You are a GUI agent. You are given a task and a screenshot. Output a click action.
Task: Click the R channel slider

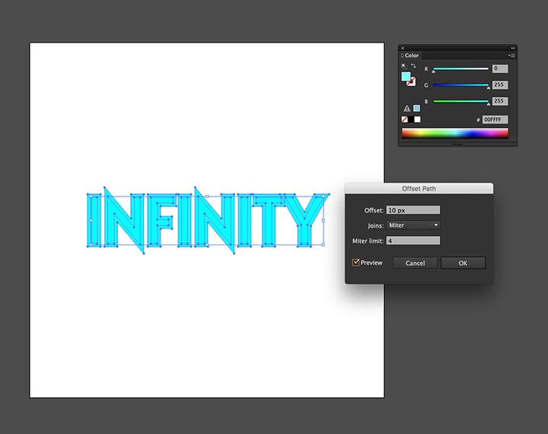coord(460,69)
